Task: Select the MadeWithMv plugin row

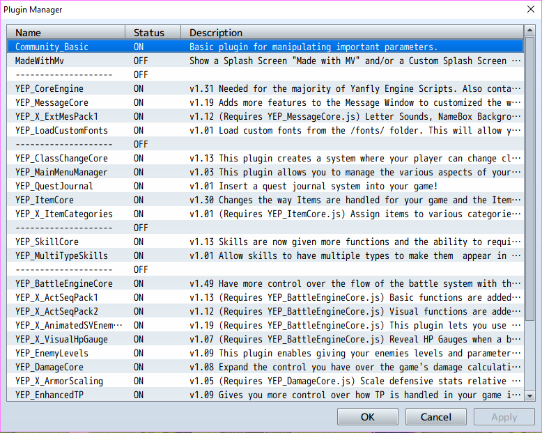Action: coord(265,61)
